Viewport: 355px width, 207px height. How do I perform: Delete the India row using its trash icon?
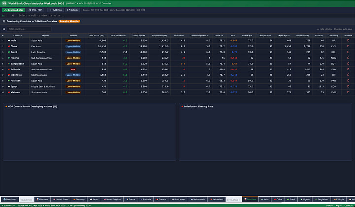(348, 41)
